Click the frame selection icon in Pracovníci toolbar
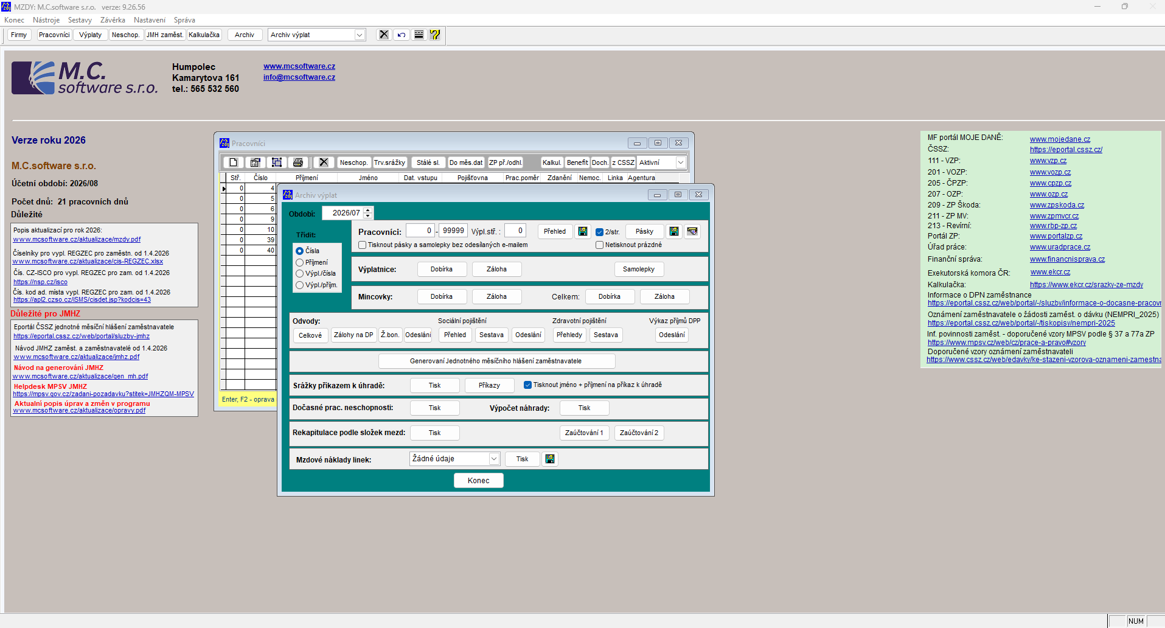1165x628 pixels. [277, 162]
